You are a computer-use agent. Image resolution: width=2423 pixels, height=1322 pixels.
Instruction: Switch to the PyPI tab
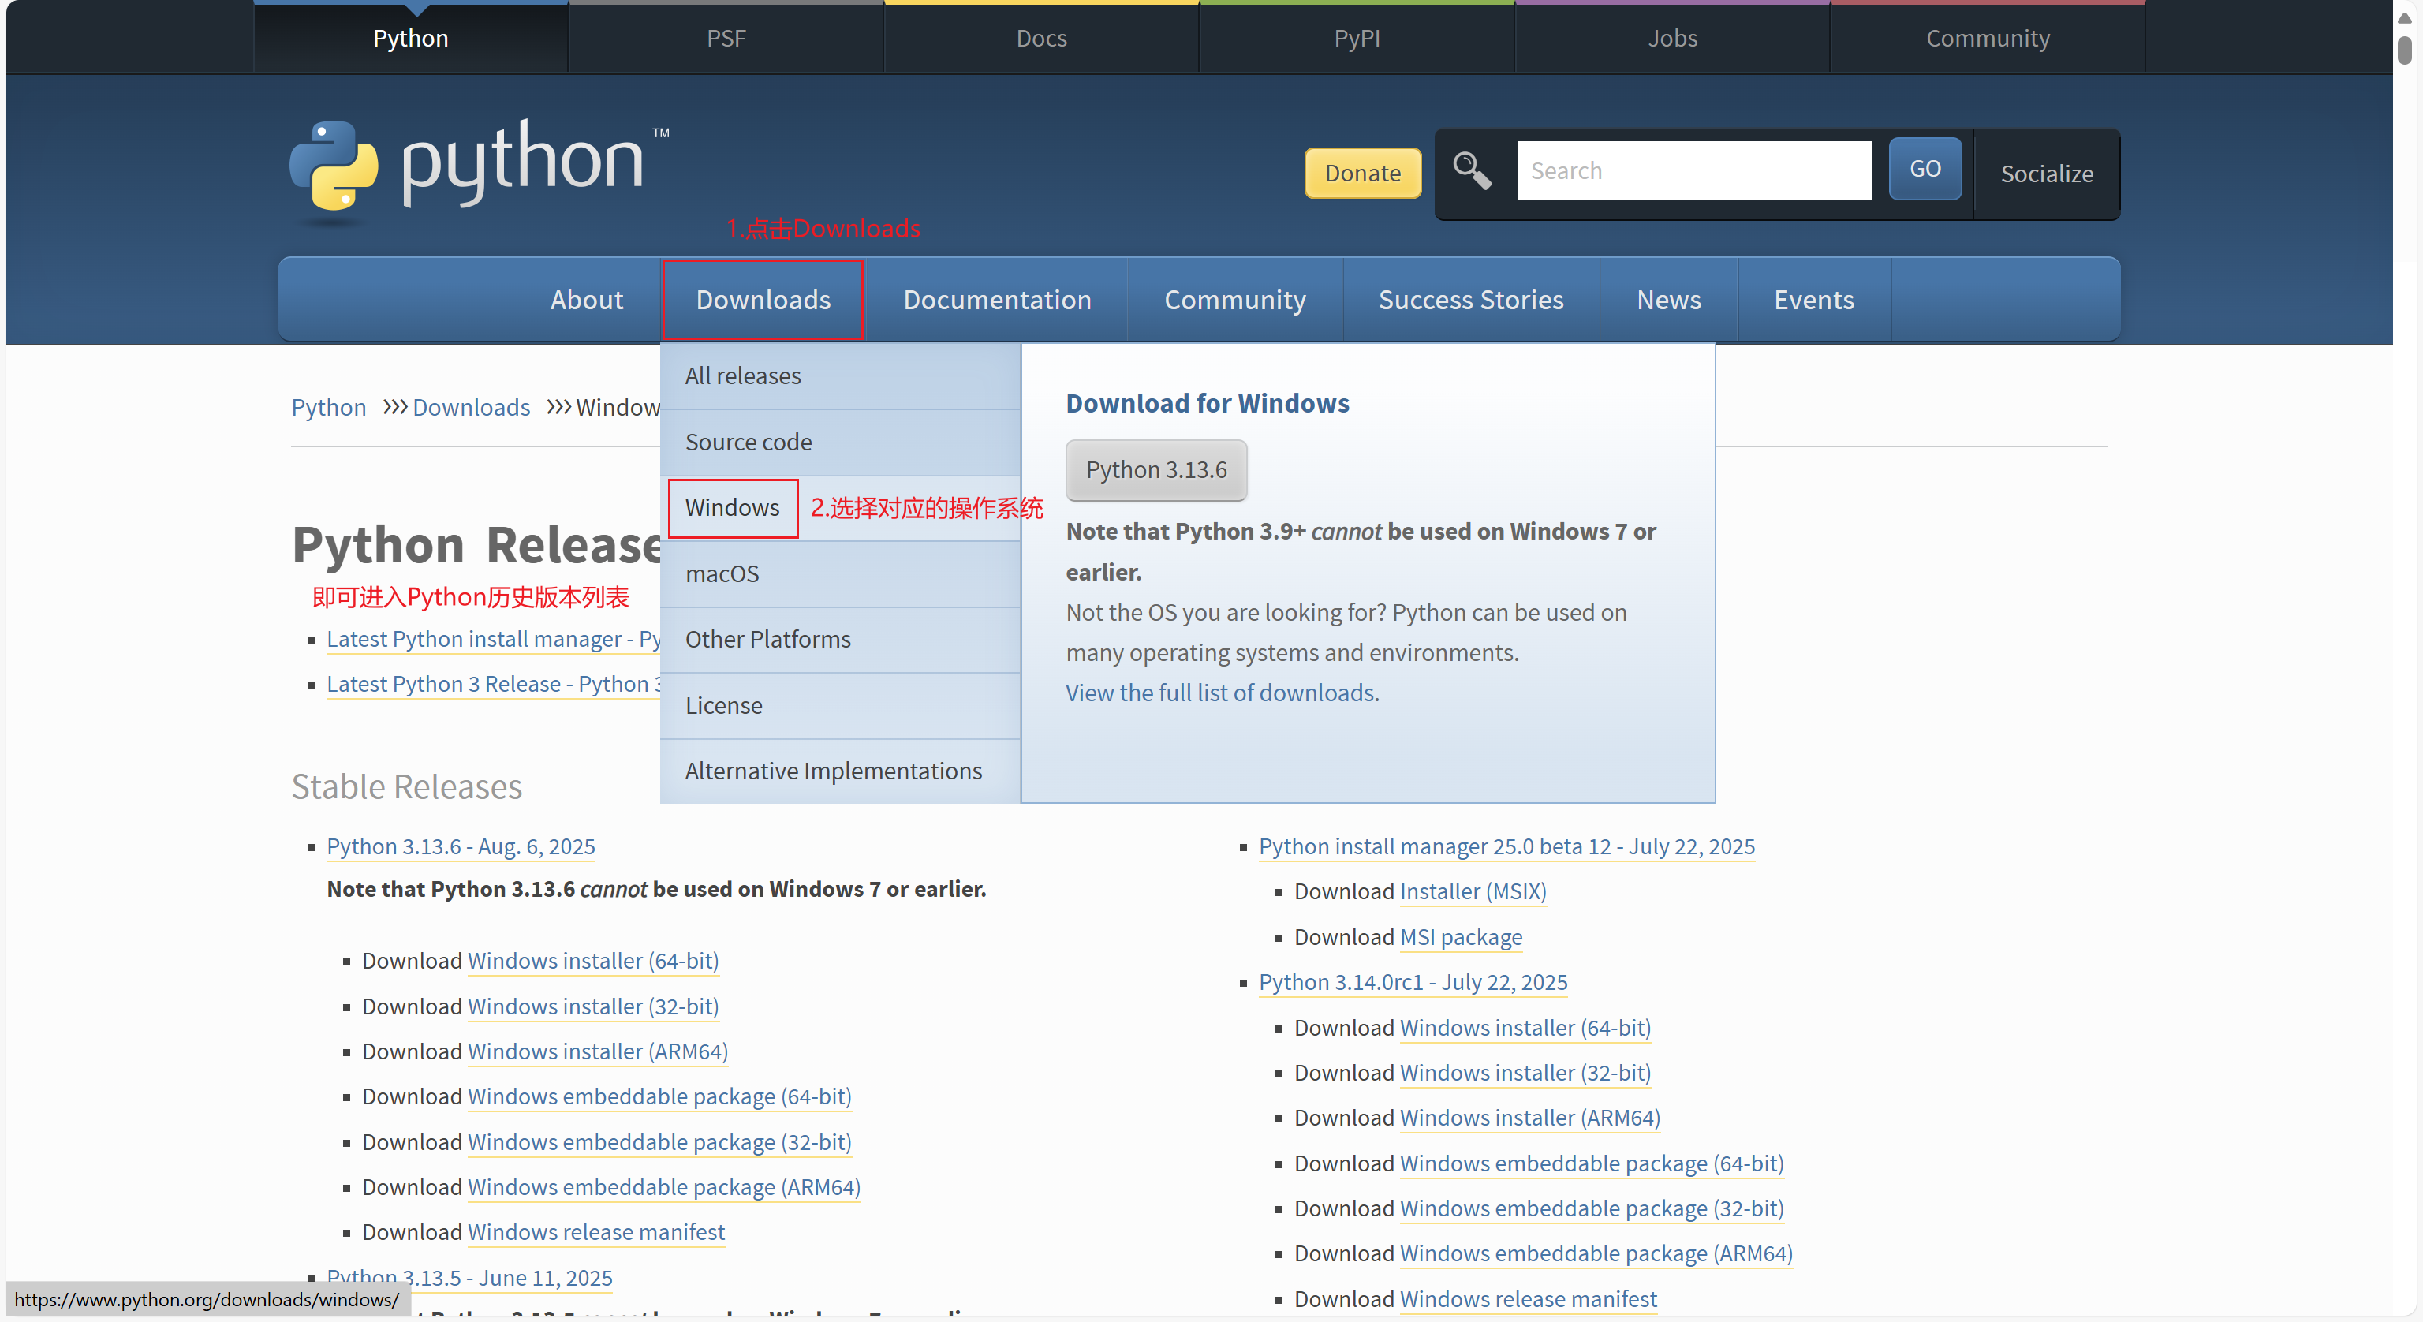click(x=1357, y=38)
